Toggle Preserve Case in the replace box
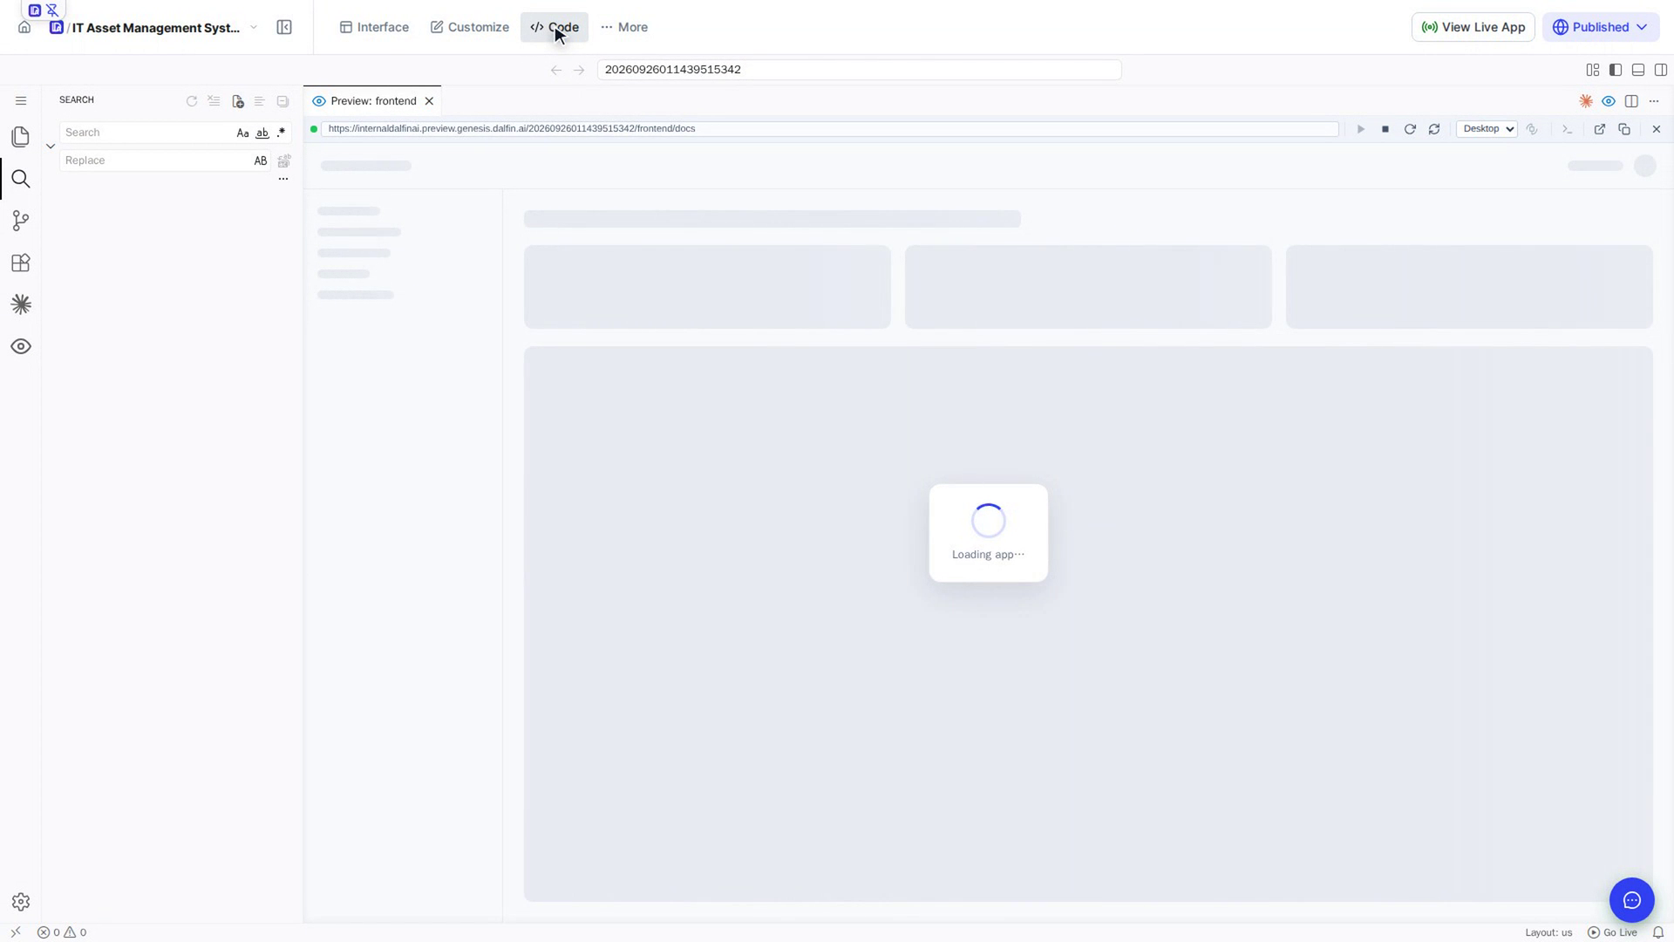 coord(260,160)
